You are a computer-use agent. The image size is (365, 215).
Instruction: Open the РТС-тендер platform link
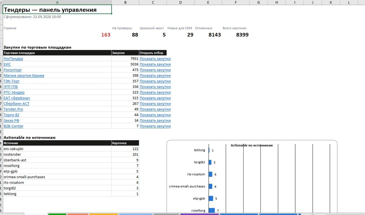tap(14, 92)
